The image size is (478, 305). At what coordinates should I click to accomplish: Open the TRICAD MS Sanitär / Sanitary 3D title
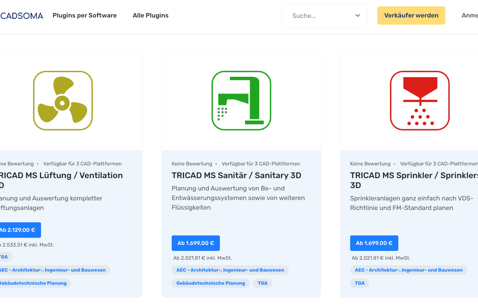coord(236,175)
